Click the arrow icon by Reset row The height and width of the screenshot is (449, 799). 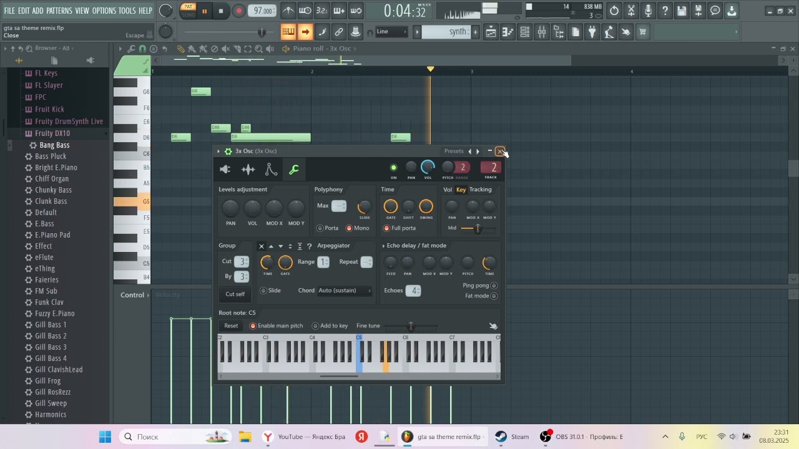493,326
